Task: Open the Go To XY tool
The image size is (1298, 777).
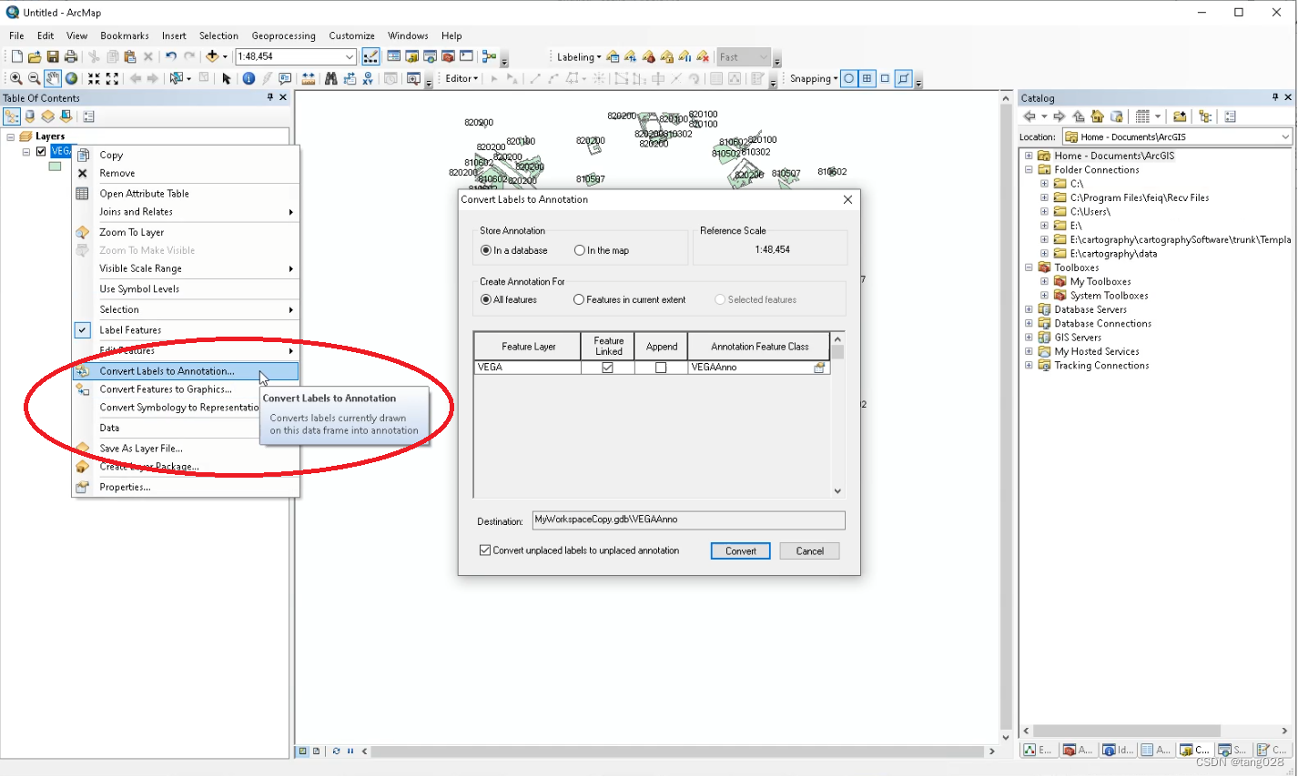Action: point(367,78)
